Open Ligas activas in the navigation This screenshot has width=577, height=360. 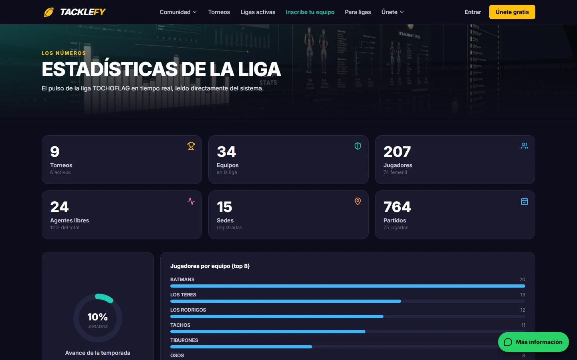(x=258, y=12)
